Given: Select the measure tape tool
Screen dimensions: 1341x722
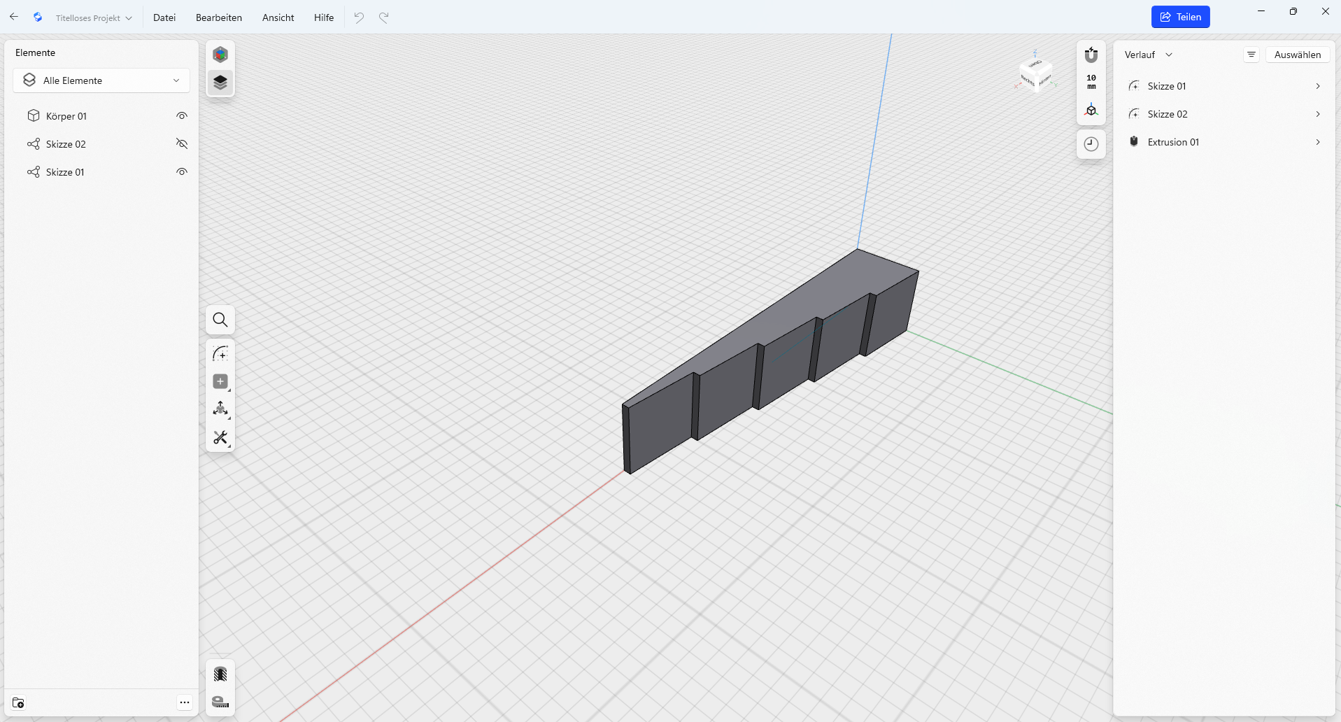Looking at the screenshot, I should (220, 702).
